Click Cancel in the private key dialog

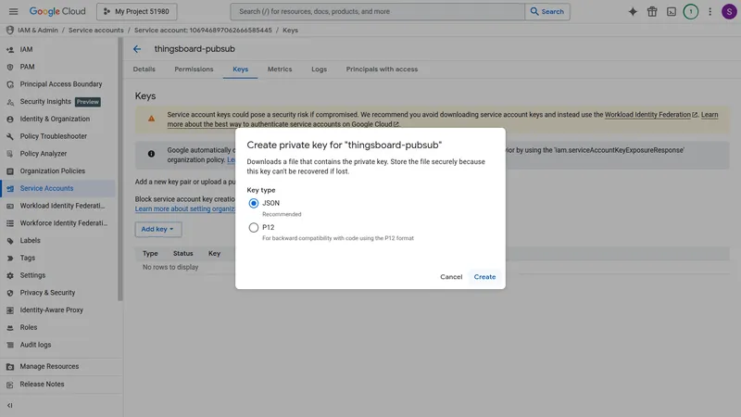tap(451, 276)
